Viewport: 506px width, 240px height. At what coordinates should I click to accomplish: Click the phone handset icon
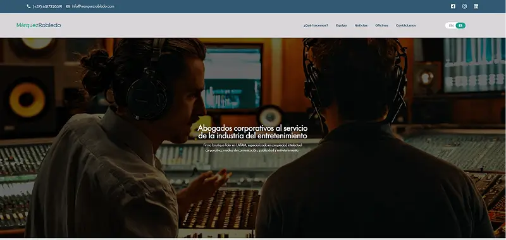pyautogui.click(x=28, y=6)
